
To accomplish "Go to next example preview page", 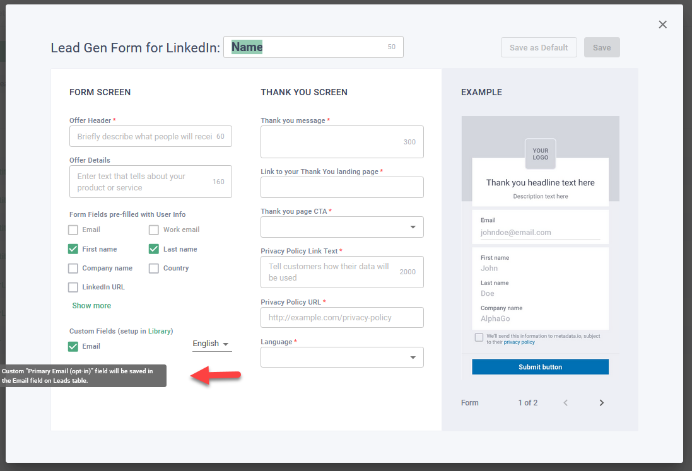I will pos(601,403).
